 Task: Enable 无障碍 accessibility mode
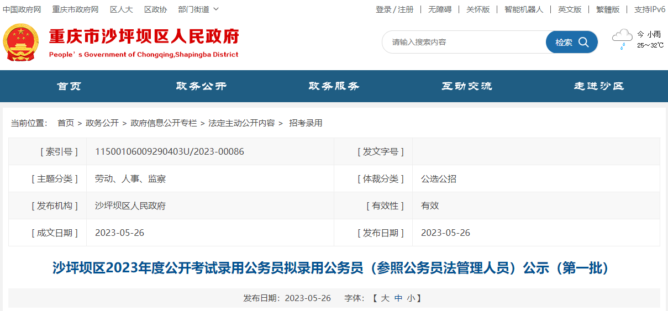pyautogui.click(x=439, y=9)
